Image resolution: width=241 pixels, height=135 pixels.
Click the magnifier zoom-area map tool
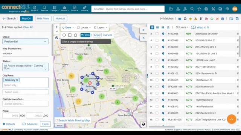57,38
